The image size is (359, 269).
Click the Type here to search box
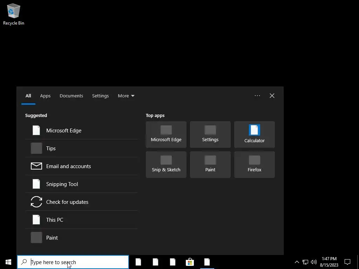pyautogui.click(x=73, y=262)
